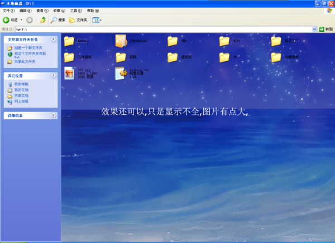Open the 工具(T) menu
The width and height of the screenshot is (335, 243).
click(x=76, y=11)
